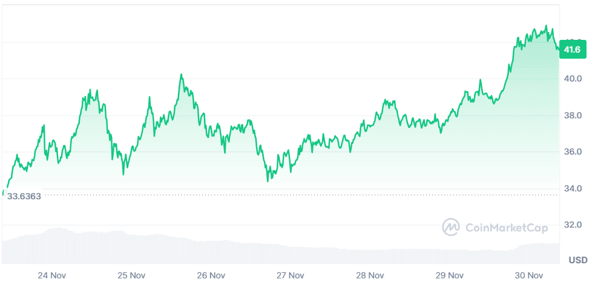595x282 pixels.
Task: Click the 38.0 price axis label
Action: click(x=572, y=115)
